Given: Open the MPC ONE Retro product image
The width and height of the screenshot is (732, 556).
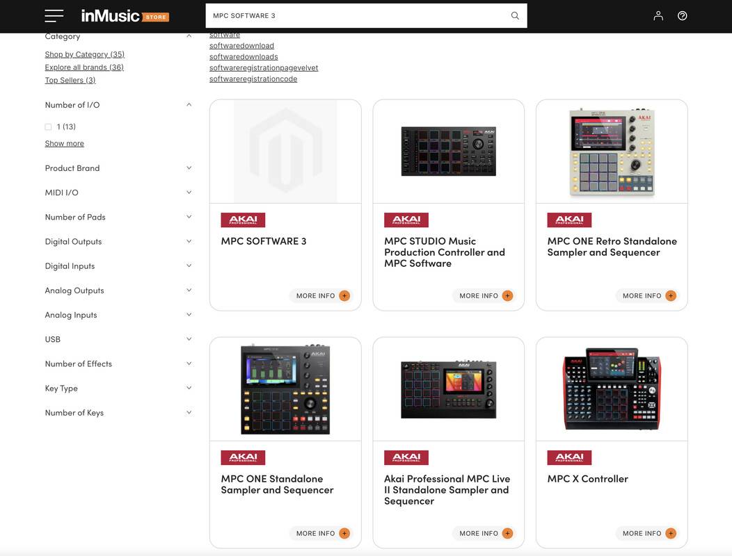Looking at the screenshot, I should point(612,152).
